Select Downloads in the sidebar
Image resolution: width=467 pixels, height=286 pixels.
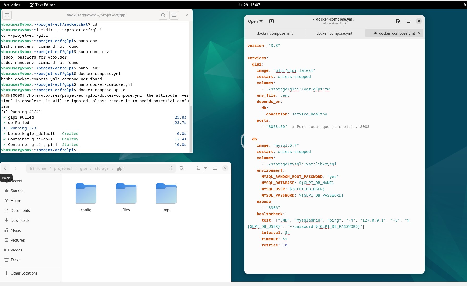point(20,220)
